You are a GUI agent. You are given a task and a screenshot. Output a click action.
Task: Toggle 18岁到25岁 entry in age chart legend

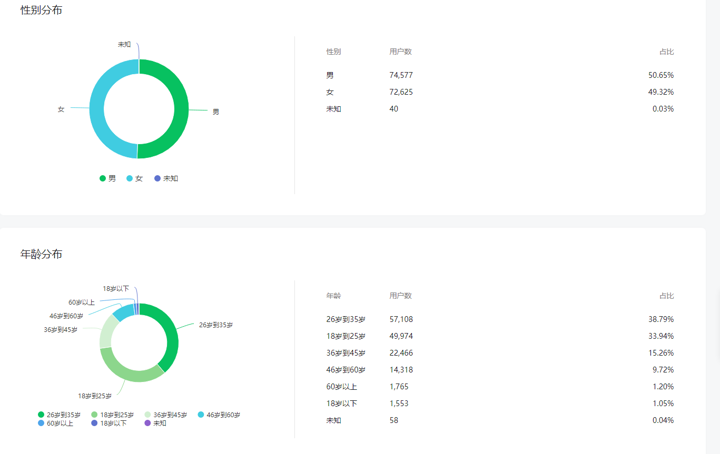point(112,415)
